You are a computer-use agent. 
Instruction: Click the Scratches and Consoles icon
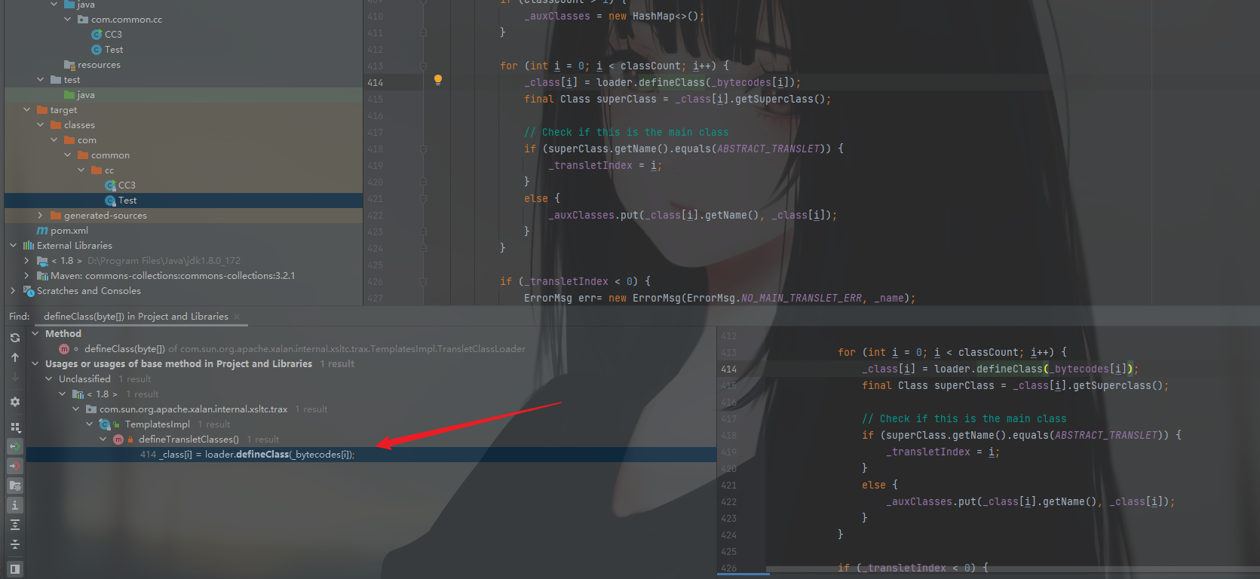point(29,291)
